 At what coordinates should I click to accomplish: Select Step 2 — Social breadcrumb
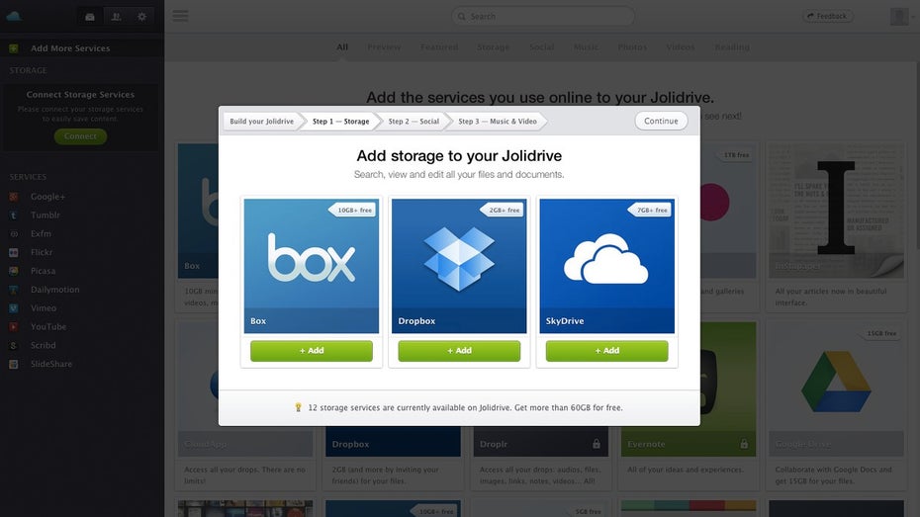[x=414, y=122]
